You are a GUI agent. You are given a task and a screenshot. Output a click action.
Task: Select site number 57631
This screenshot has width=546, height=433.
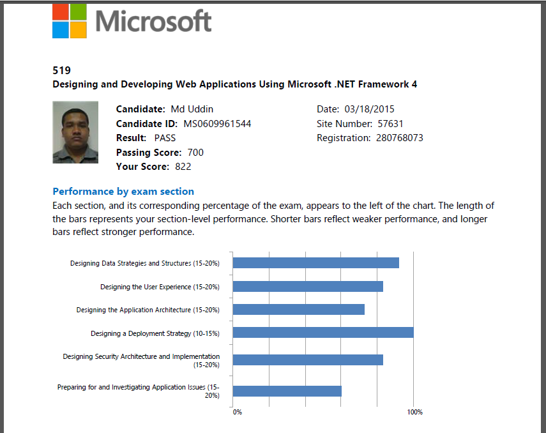pyautogui.click(x=390, y=124)
